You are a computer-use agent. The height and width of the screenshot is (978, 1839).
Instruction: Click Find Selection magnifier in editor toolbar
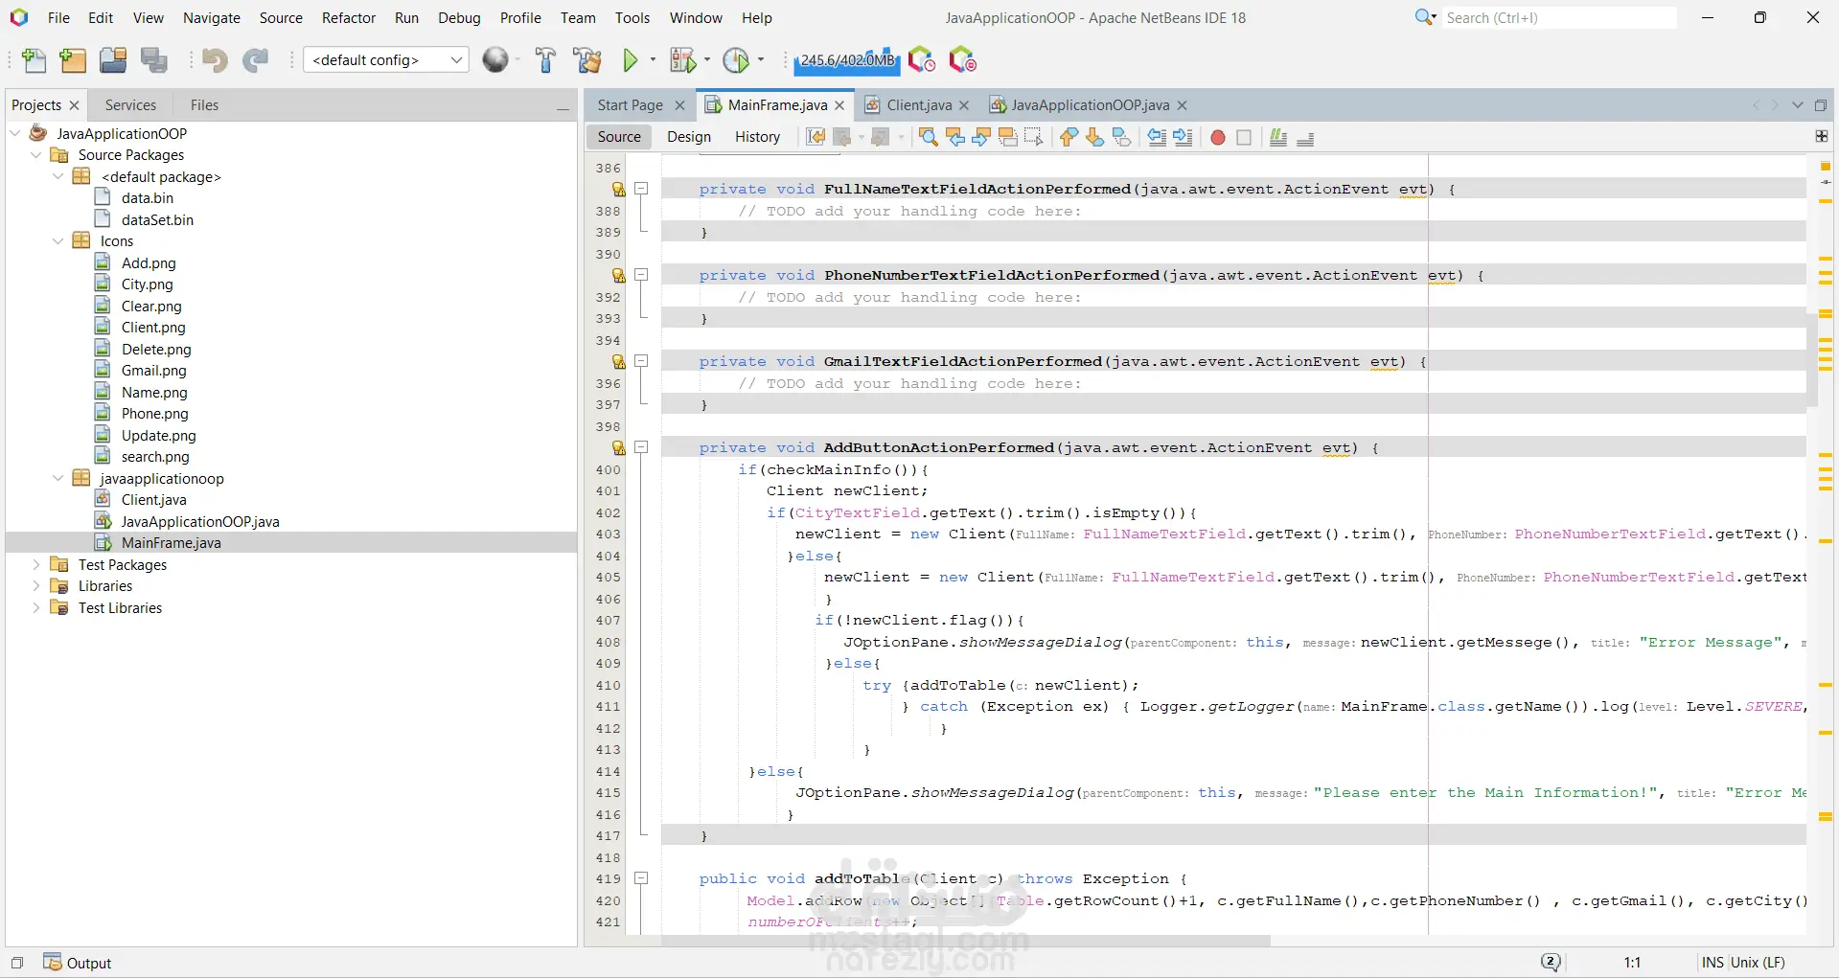coord(928,137)
